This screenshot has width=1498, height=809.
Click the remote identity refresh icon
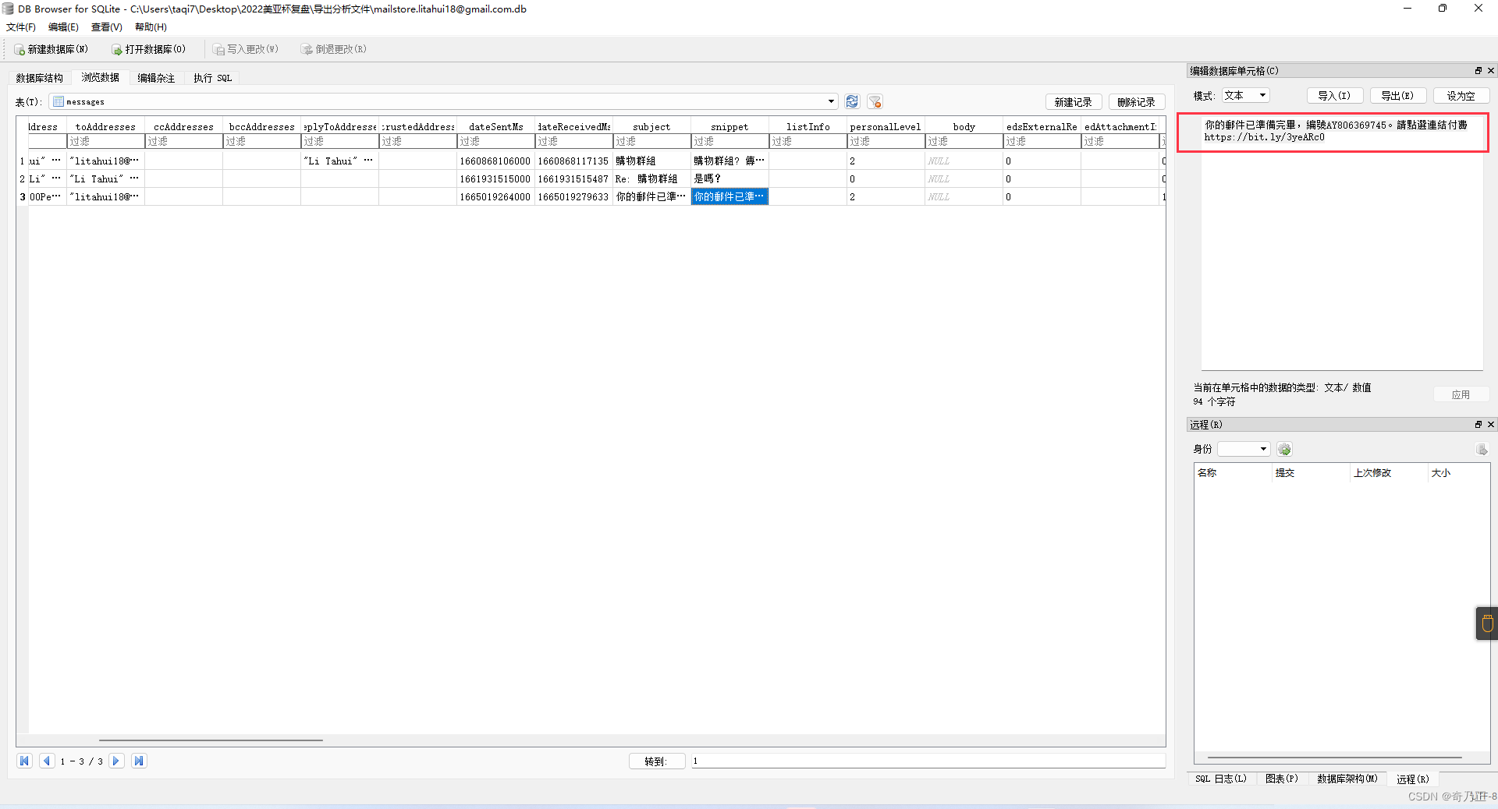[x=1284, y=450]
